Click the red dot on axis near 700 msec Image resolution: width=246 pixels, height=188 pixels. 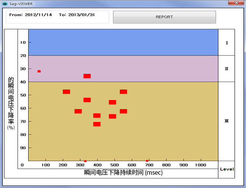coord(147,161)
